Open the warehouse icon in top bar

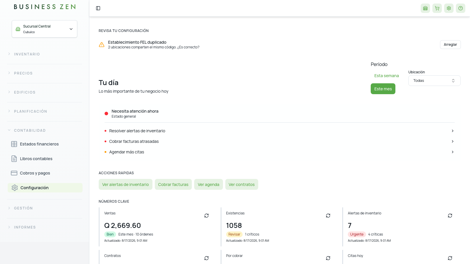click(425, 8)
